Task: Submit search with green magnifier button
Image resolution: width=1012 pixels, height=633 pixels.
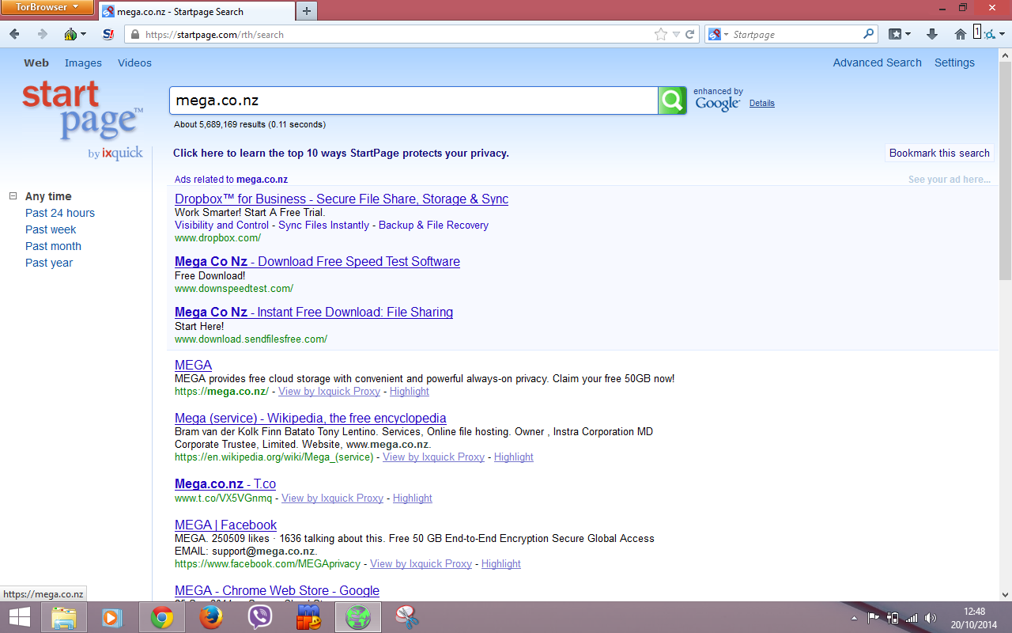Action: pos(672,100)
